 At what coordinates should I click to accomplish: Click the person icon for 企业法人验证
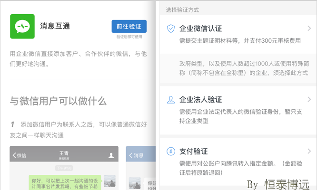(171, 100)
